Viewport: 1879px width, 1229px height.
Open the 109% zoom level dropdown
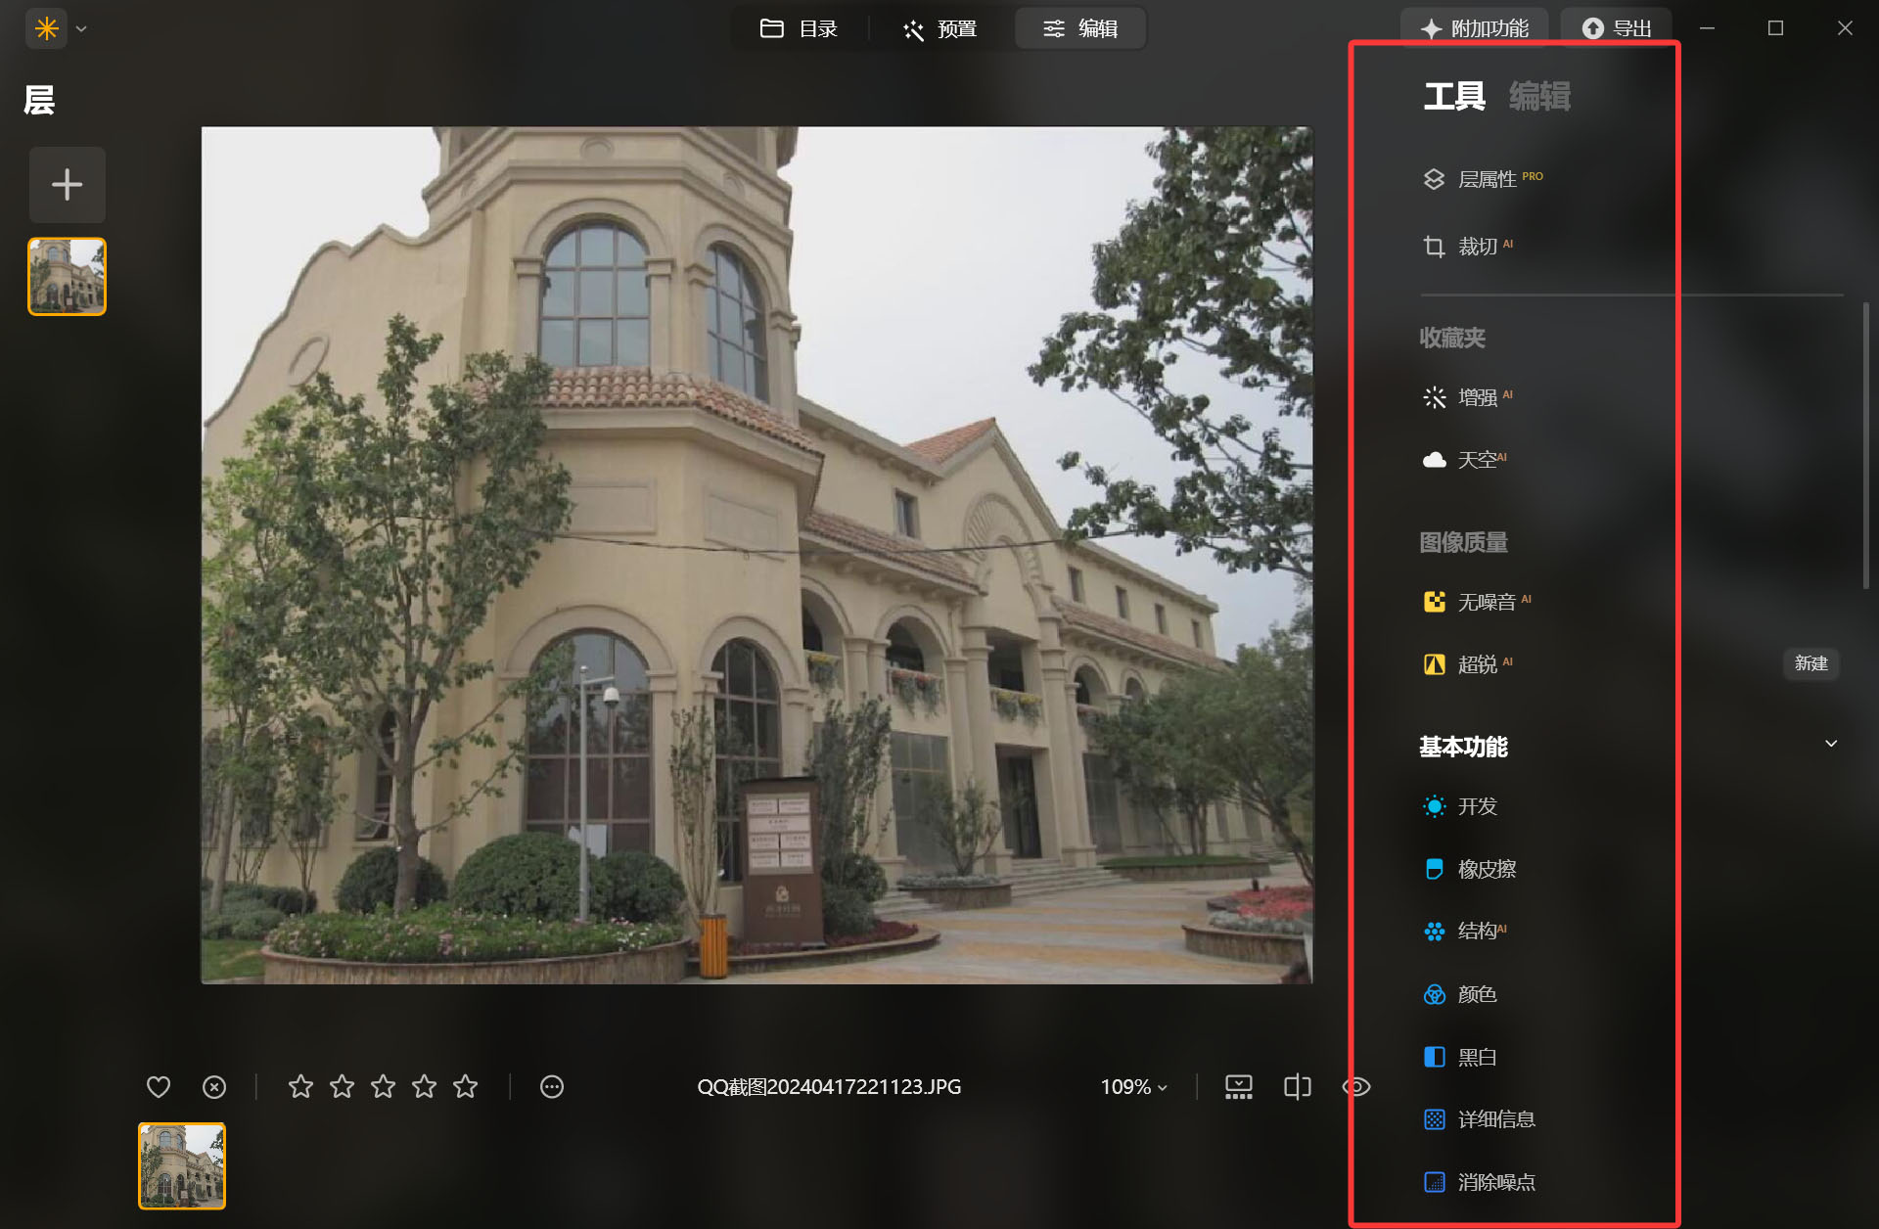point(1134,1086)
